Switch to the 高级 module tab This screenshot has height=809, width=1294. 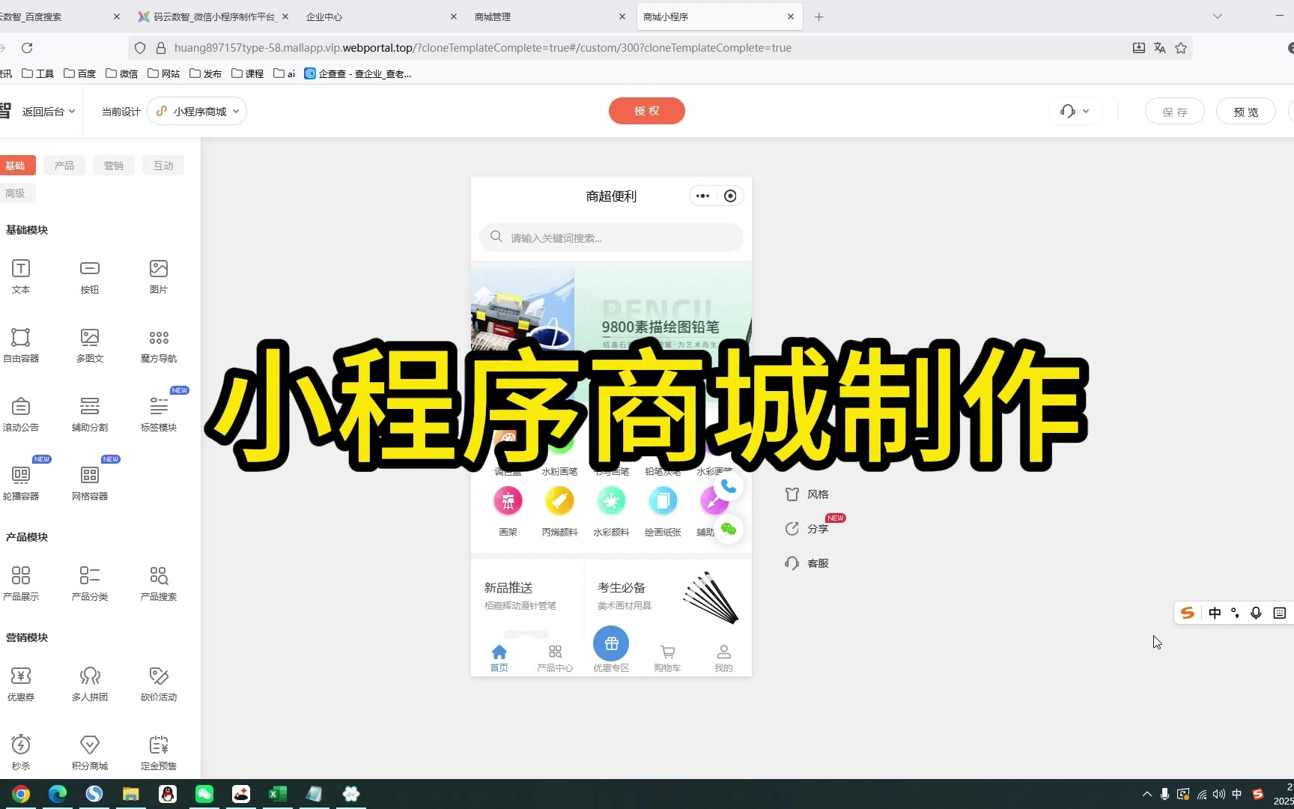(16, 193)
